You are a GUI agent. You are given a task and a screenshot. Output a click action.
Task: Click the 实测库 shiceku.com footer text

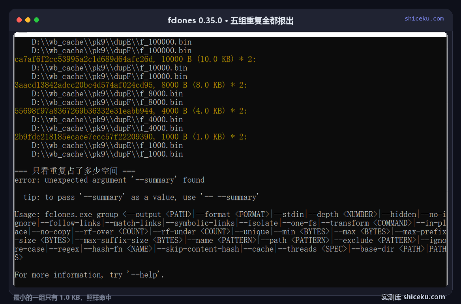pos(413,297)
